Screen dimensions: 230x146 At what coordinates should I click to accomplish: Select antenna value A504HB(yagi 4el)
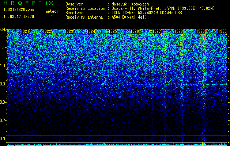129,17
